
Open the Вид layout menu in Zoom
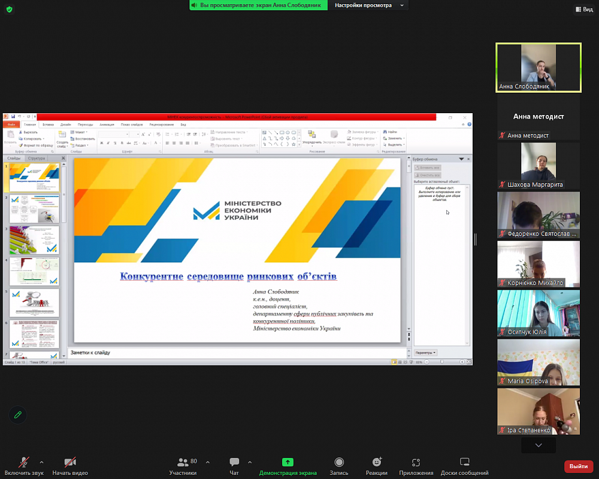[585, 9]
